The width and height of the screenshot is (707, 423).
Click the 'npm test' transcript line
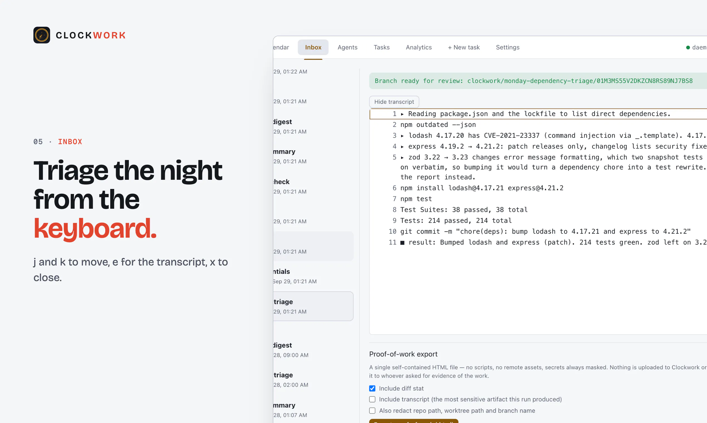tap(416, 199)
